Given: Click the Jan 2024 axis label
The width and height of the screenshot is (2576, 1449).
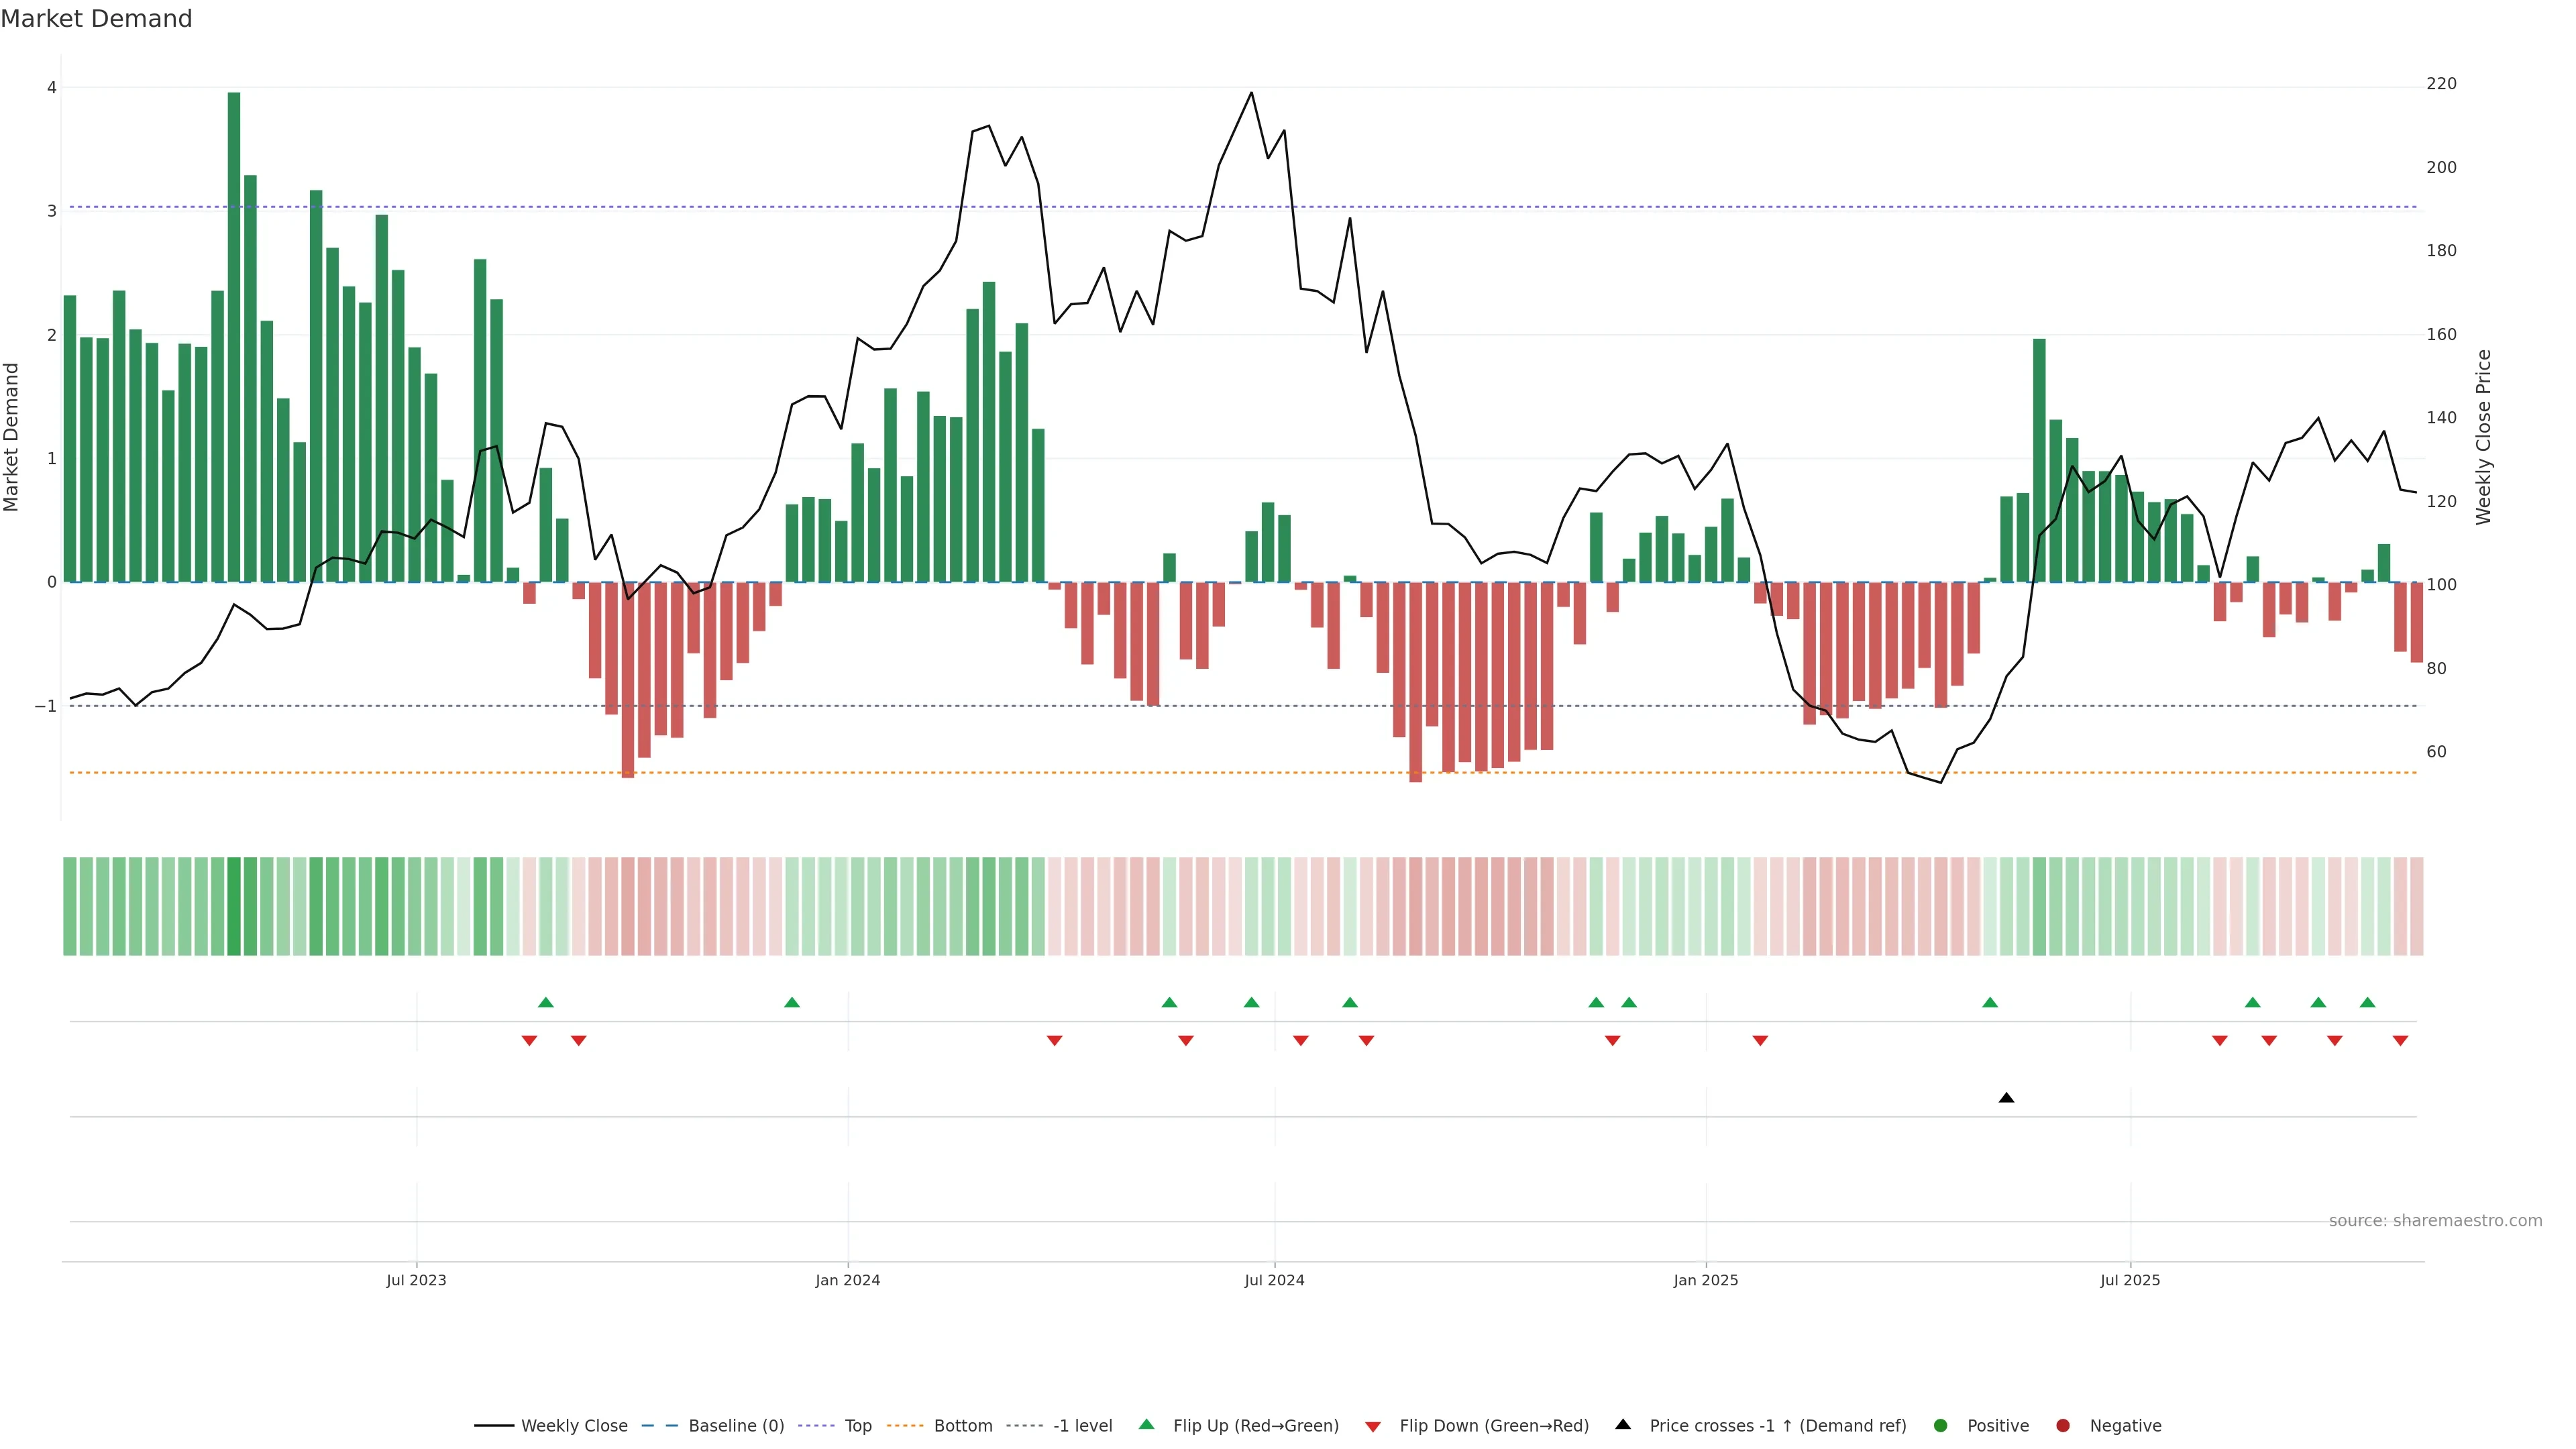Looking at the screenshot, I should point(848,1281).
